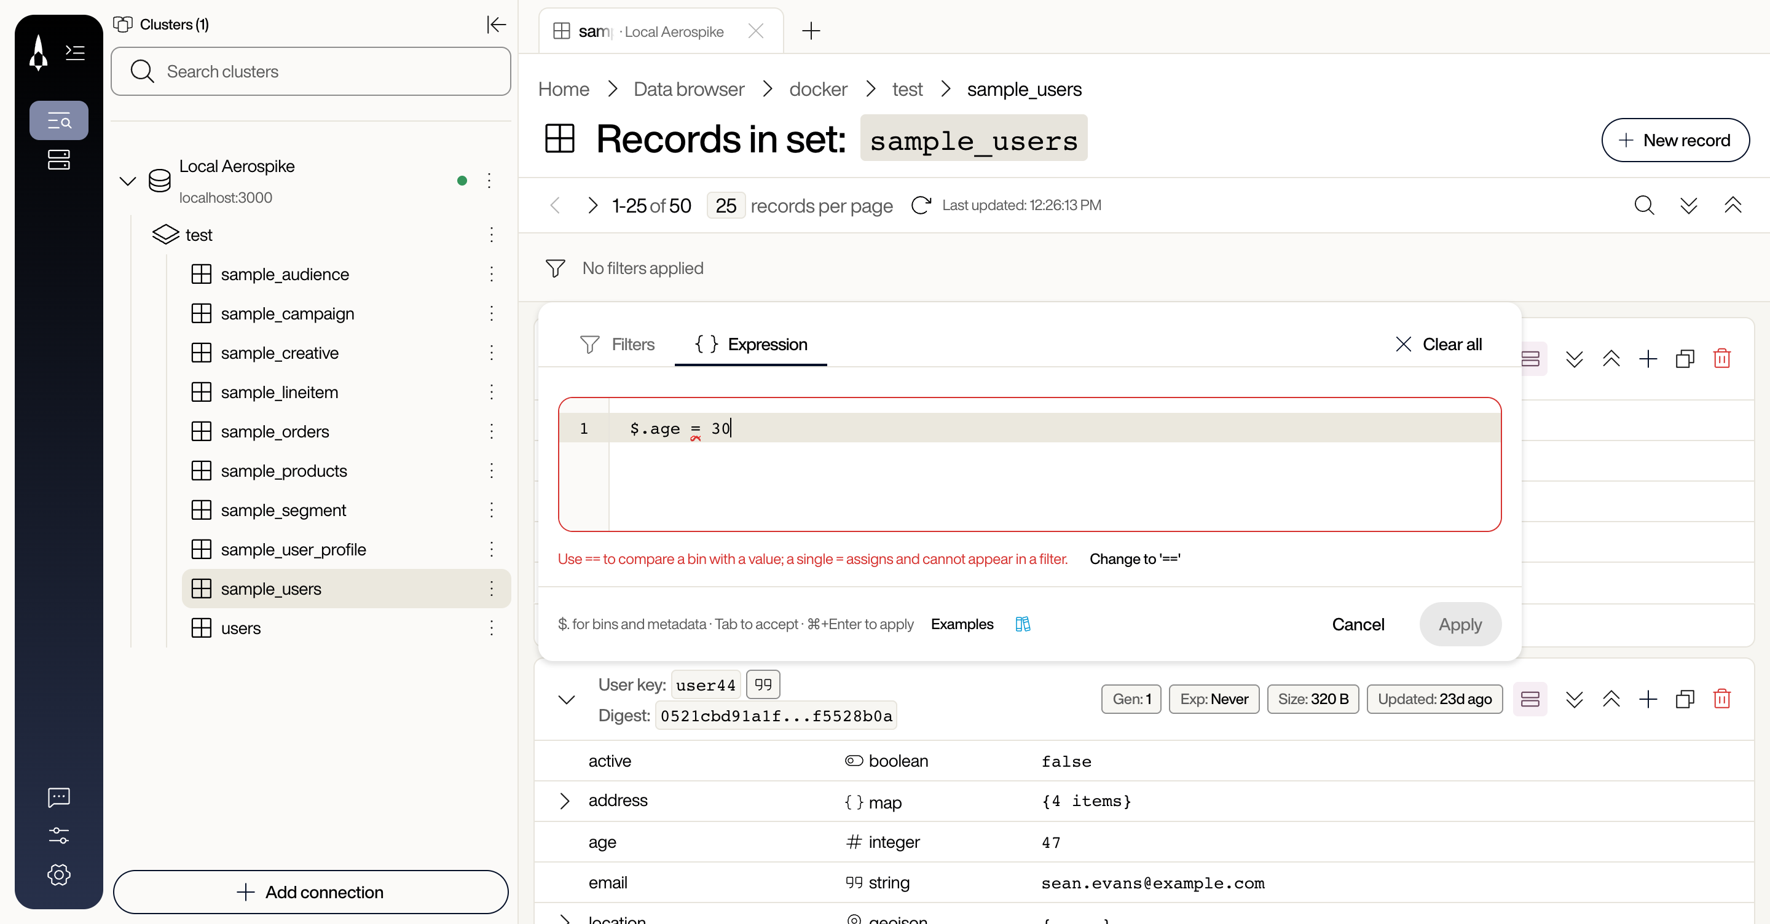Collapse the clusters sidebar panel
The width and height of the screenshot is (1770, 924).
pos(495,25)
